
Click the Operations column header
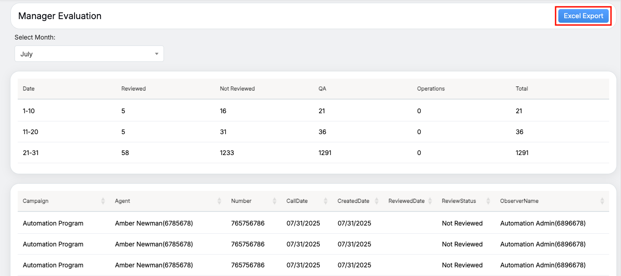click(431, 89)
